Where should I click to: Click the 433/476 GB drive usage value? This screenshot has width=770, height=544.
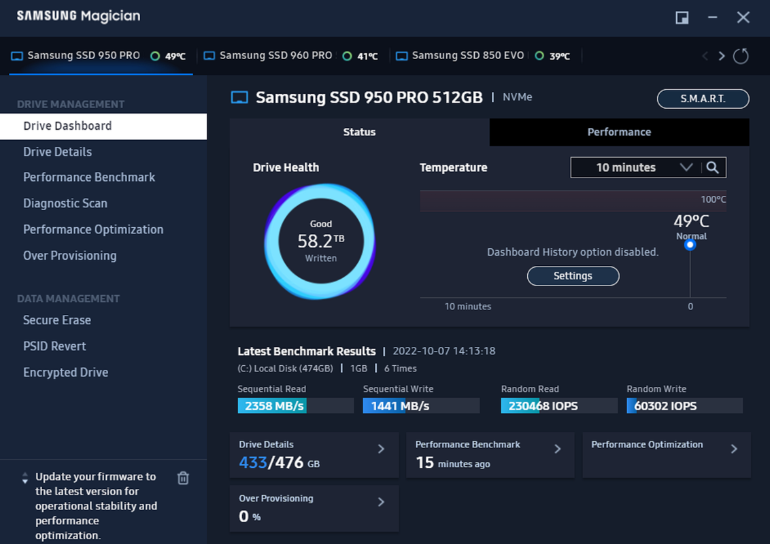coord(279,462)
